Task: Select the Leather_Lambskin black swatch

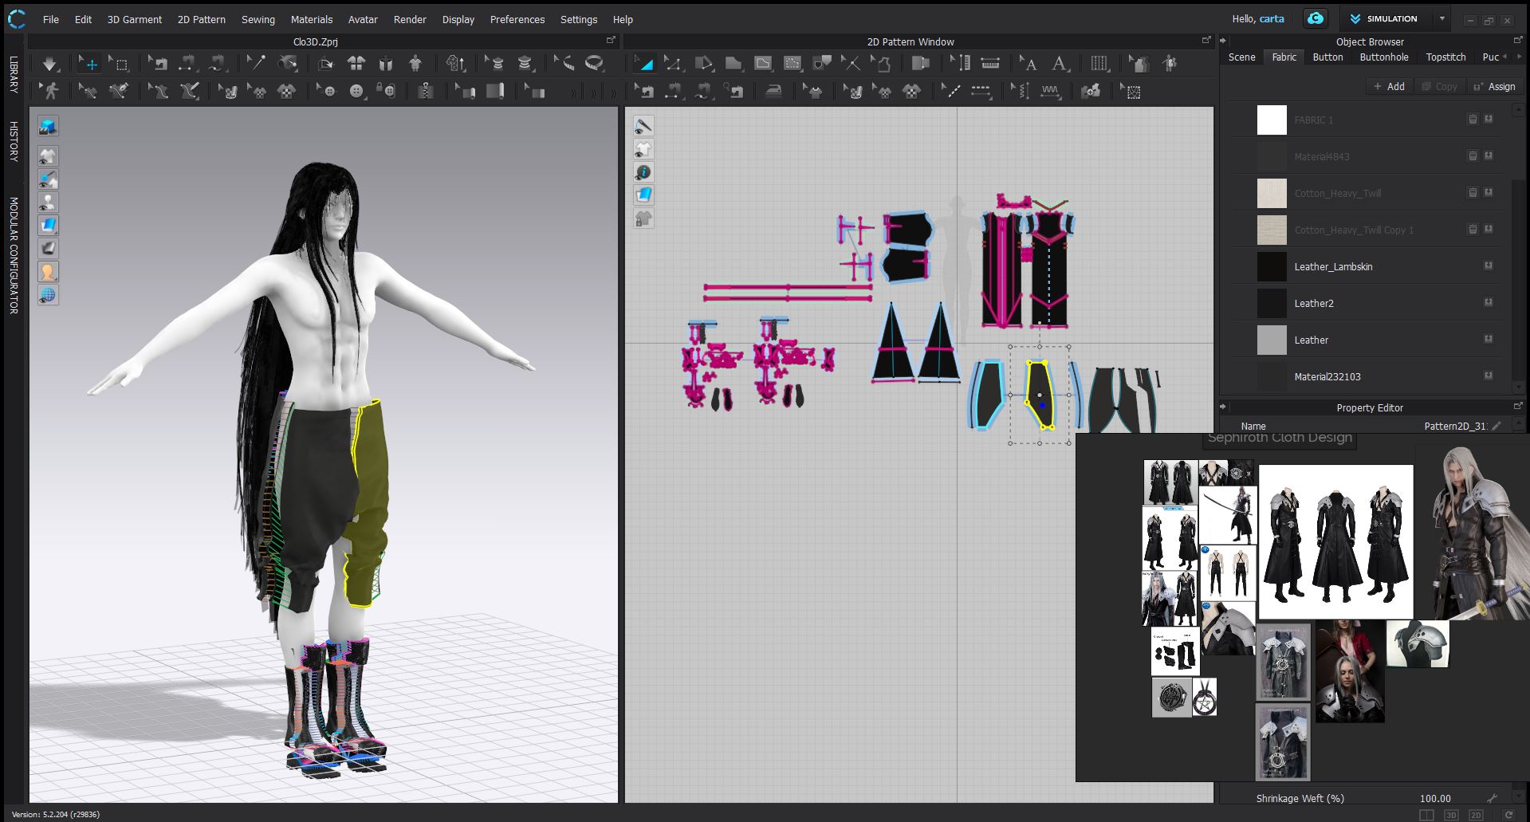Action: coord(1272,266)
